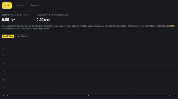
Task: Click the fourth data point on chart line
Action: click(129, 96)
